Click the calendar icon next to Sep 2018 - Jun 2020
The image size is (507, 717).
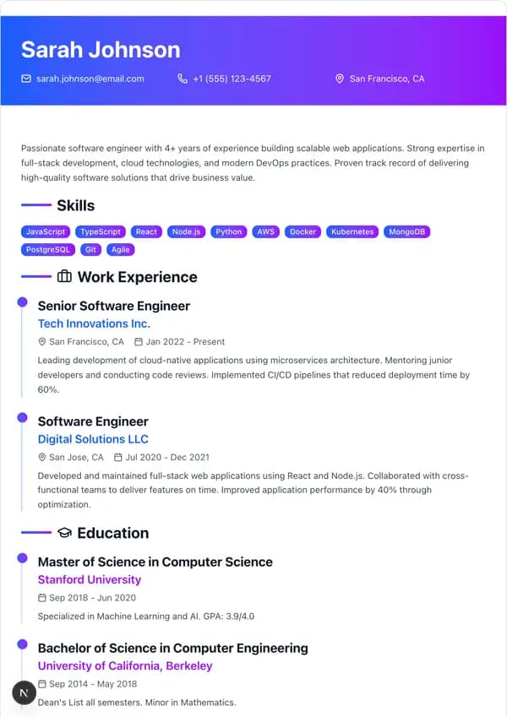tap(42, 598)
